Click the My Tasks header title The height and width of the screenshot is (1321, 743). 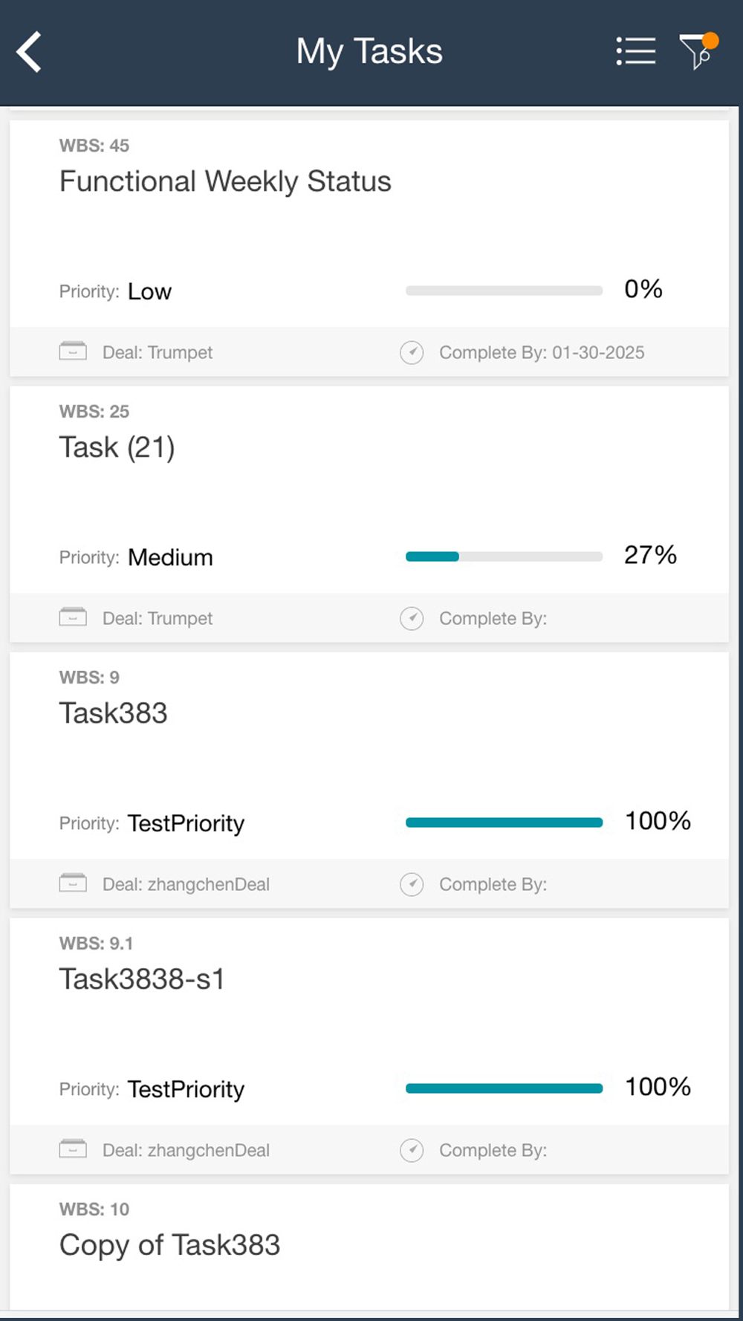pos(369,52)
